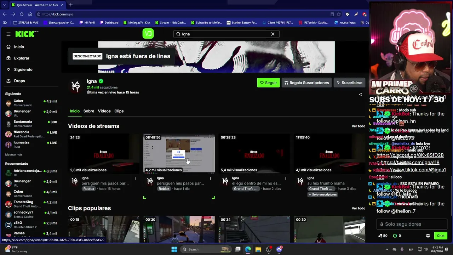
Task: Click the Seguir follow button
Action: point(268,83)
